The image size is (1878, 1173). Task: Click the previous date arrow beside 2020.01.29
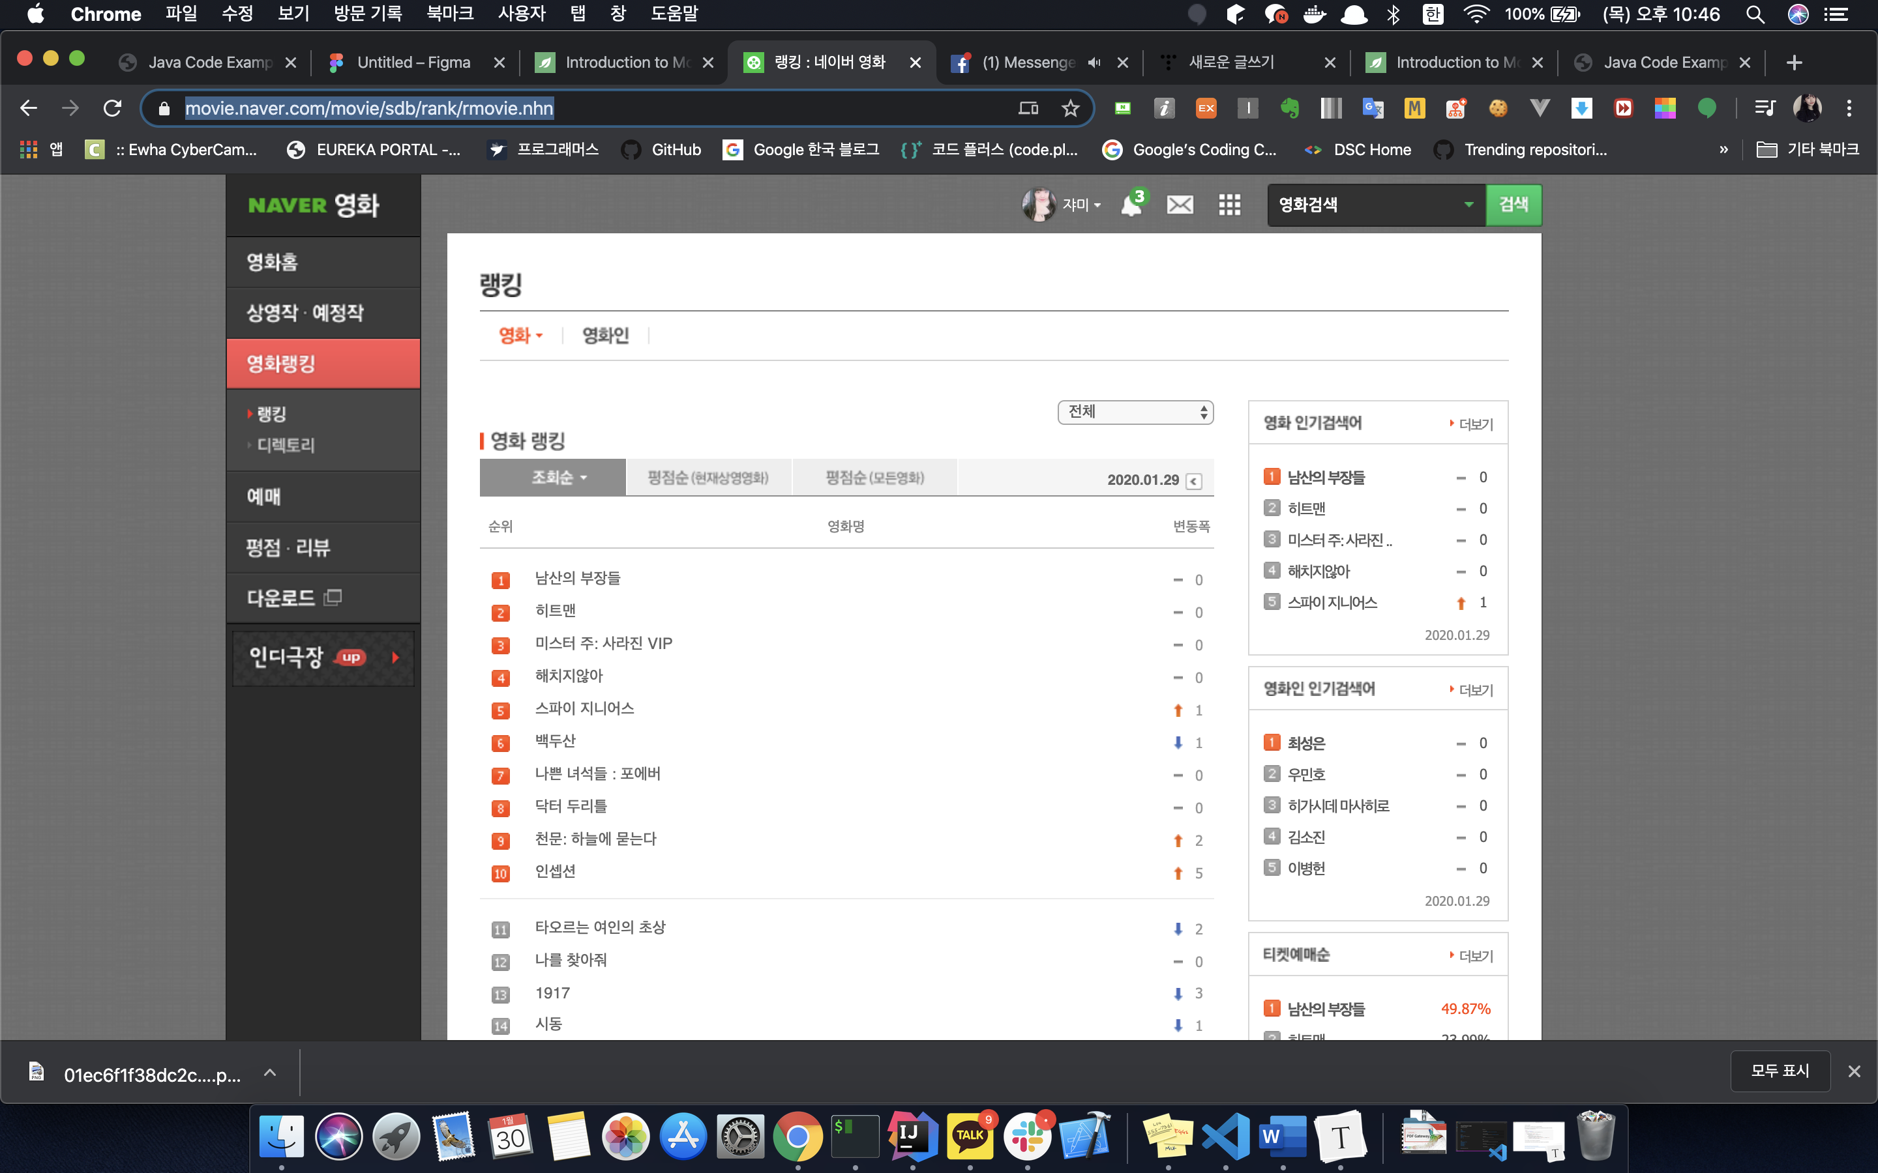1195,481
